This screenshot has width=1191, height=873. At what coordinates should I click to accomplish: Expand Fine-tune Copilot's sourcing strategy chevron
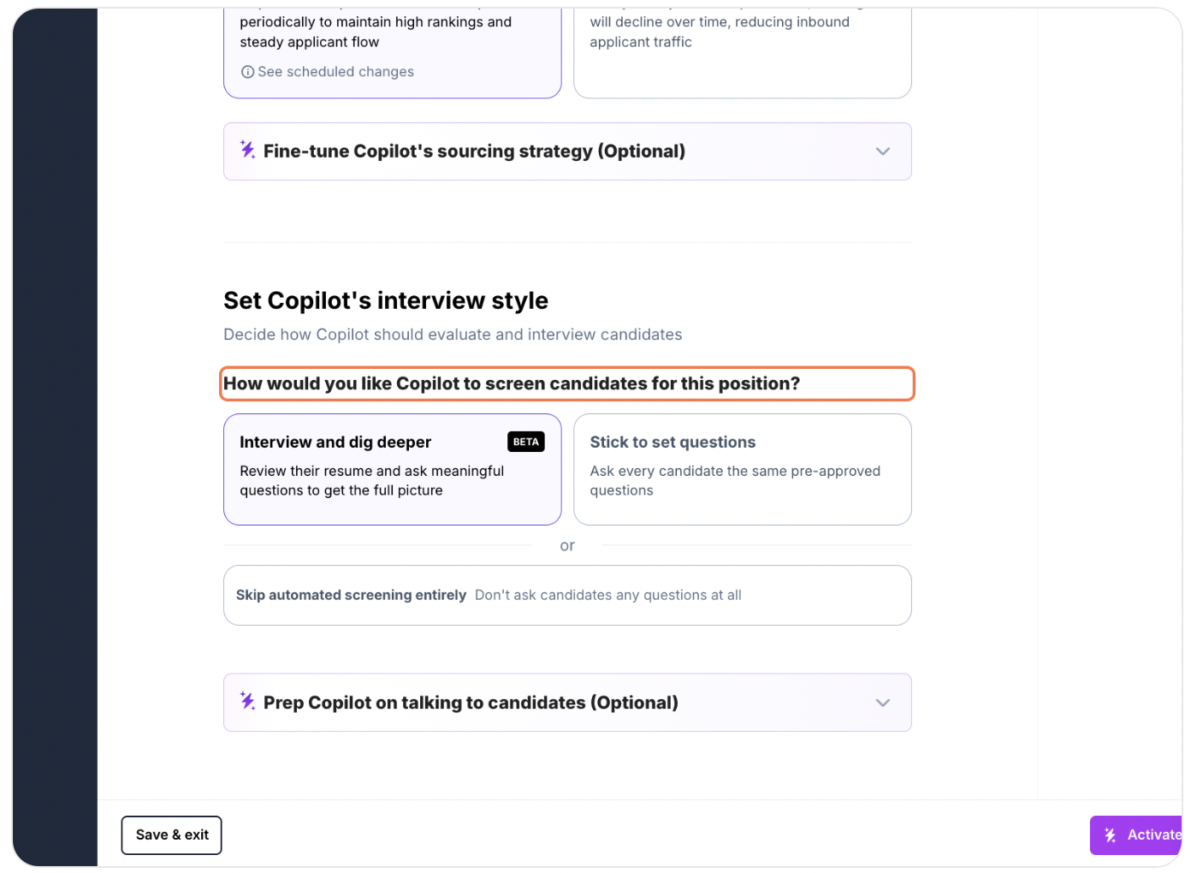(883, 151)
